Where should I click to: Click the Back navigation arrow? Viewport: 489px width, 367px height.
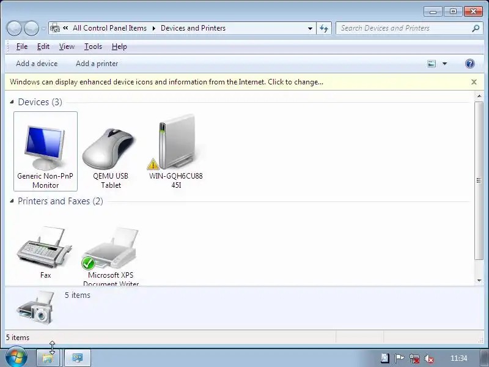14,28
